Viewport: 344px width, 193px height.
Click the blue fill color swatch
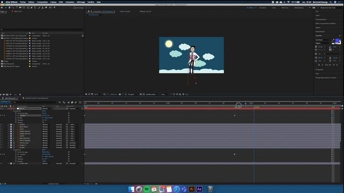337,41
